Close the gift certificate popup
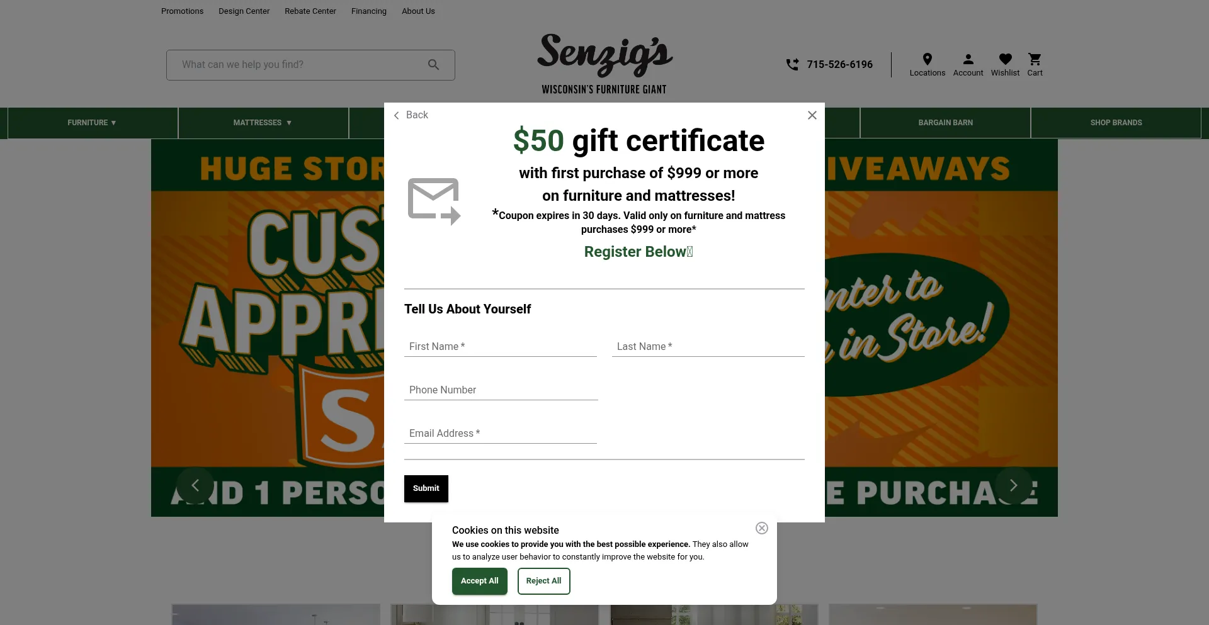1209x625 pixels. 812,115
